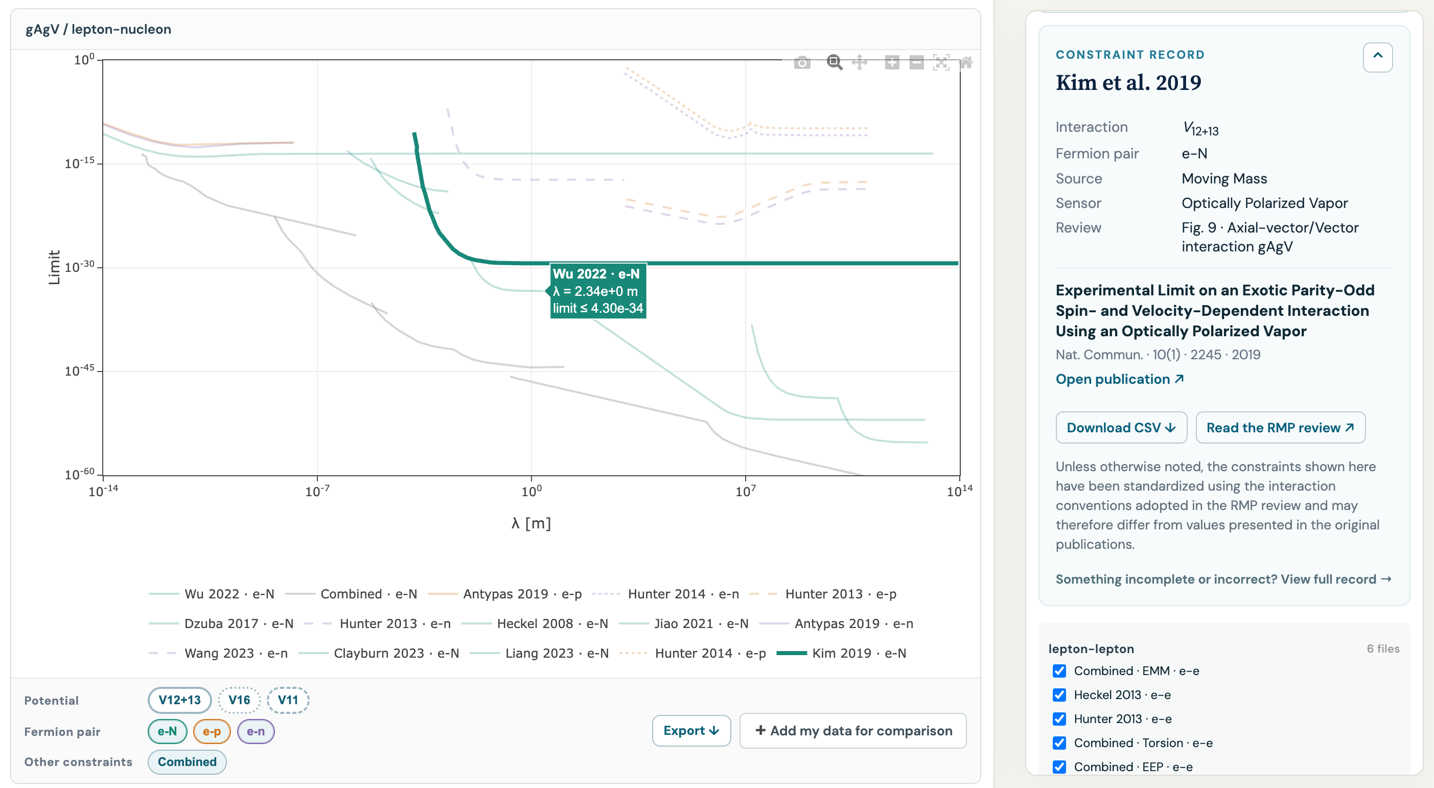Toggle Dzuba 2017 · e-N legend entry
Viewport: 1434px width, 788px height.
[x=221, y=623]
